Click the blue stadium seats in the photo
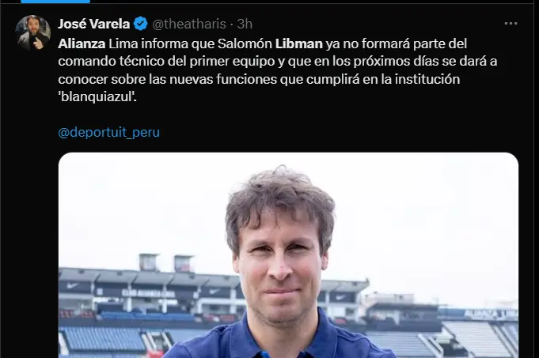 click(104, 338)
